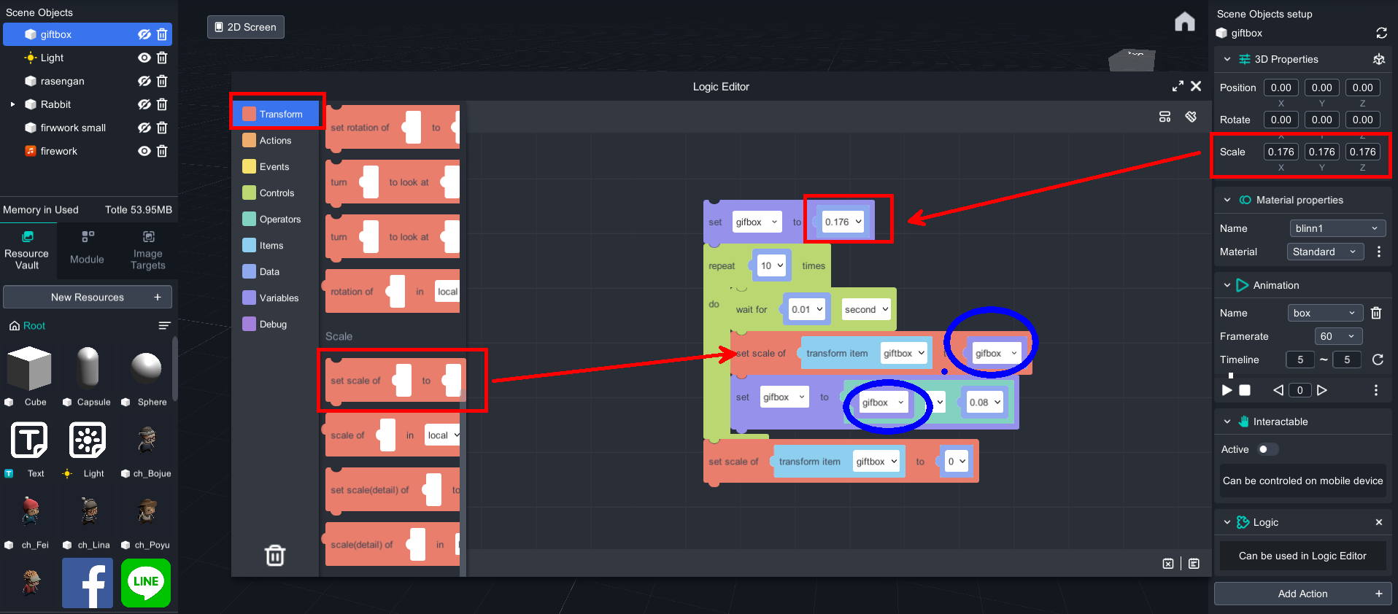Select the Events block category
The height and width of the screenshot is (614, 1398).
[x=274, y=167]
